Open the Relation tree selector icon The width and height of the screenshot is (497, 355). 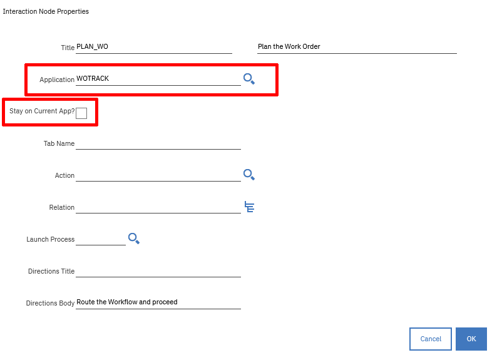click(x=249, y=207)
